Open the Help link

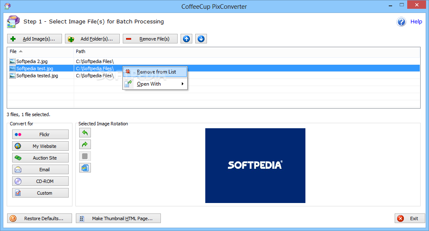(x=416, y=22)
